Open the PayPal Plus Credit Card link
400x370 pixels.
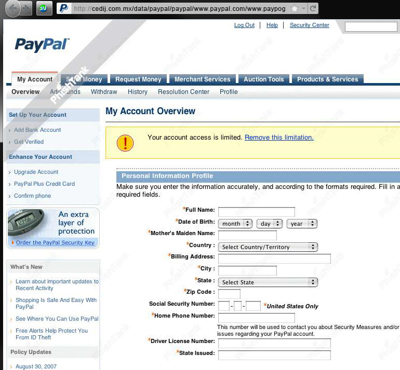[44, 184]
